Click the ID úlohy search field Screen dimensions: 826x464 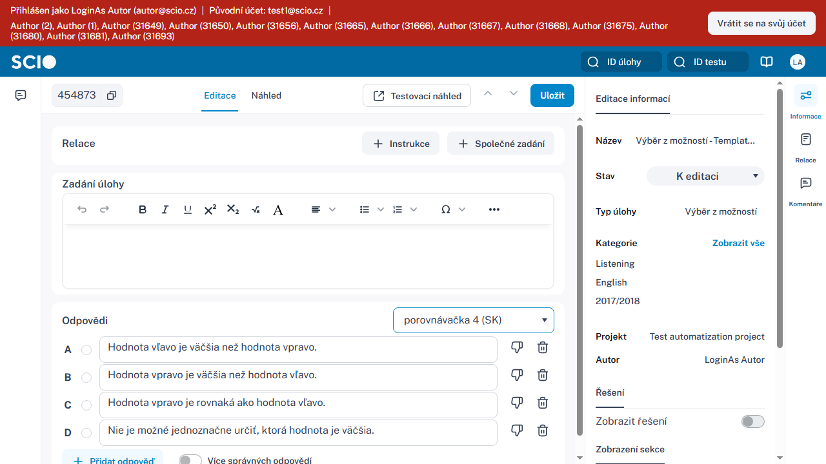coord(621,62)
